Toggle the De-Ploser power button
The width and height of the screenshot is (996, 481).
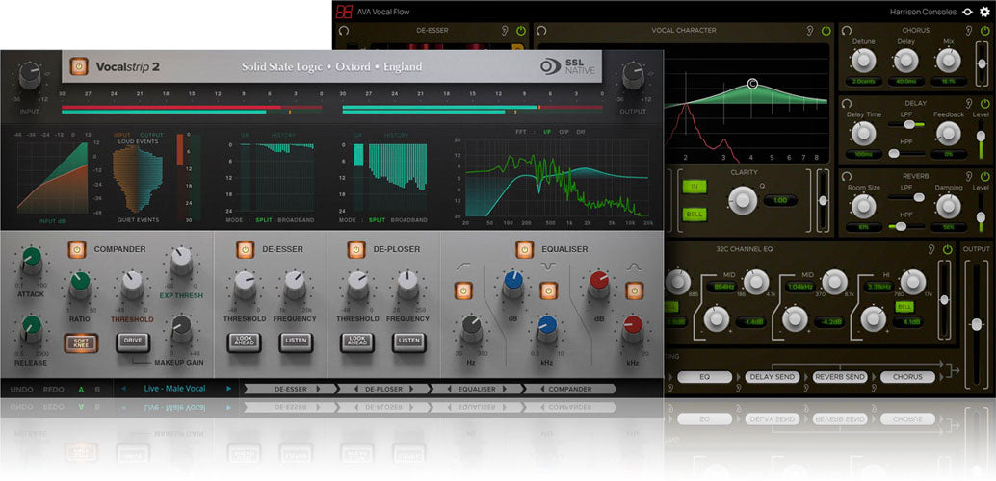[356, 249]
